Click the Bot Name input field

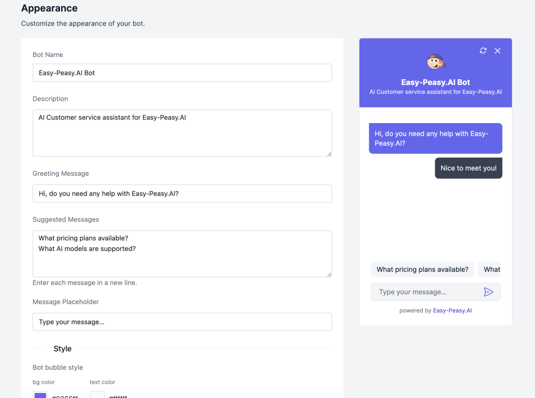tap(182, 73)
